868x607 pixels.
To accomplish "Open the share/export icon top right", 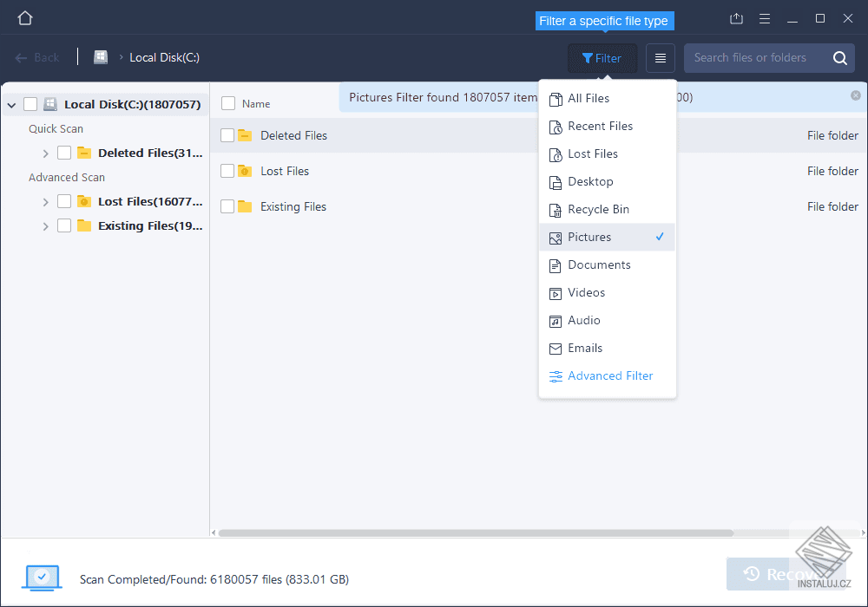I will (x=736, y=18).
